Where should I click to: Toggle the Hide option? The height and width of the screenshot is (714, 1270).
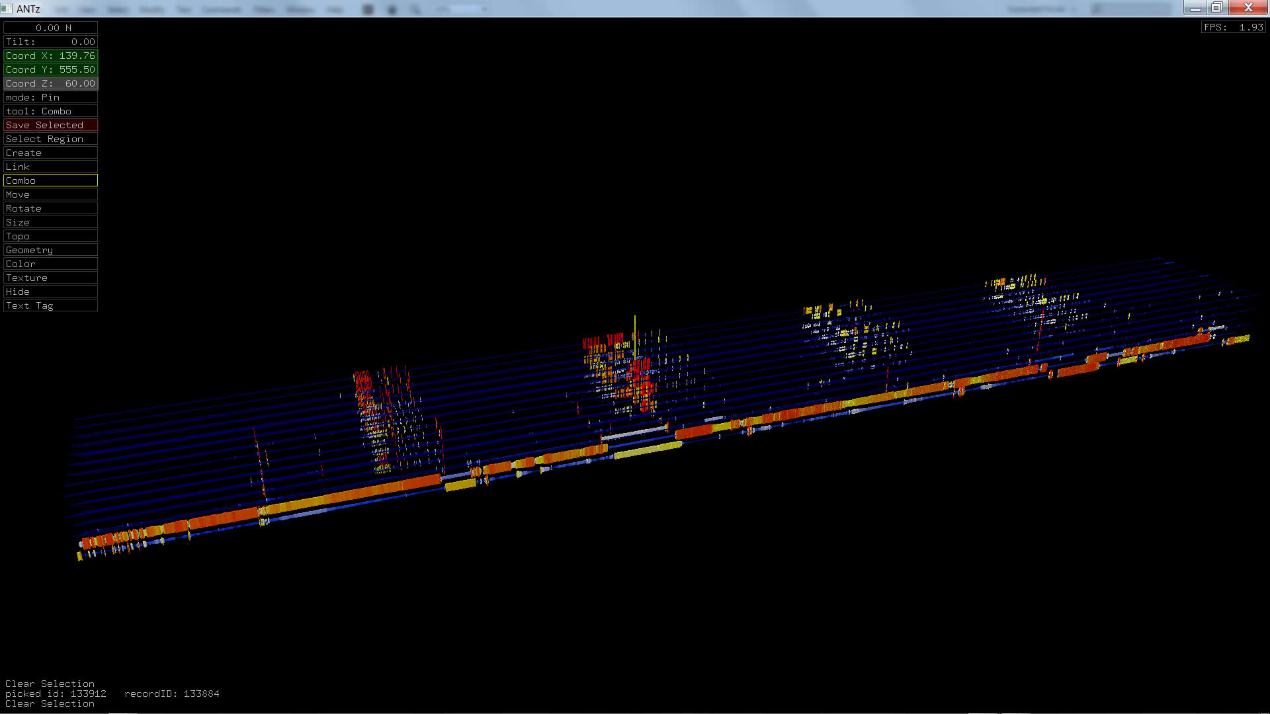coord(50,292)
